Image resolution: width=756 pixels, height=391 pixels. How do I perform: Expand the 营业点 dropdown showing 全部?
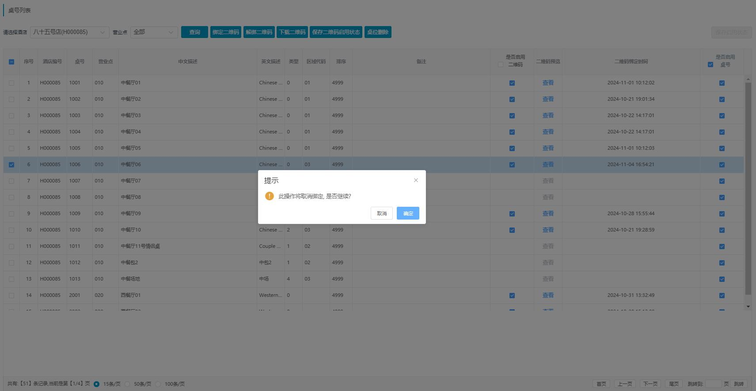(154, 32)
